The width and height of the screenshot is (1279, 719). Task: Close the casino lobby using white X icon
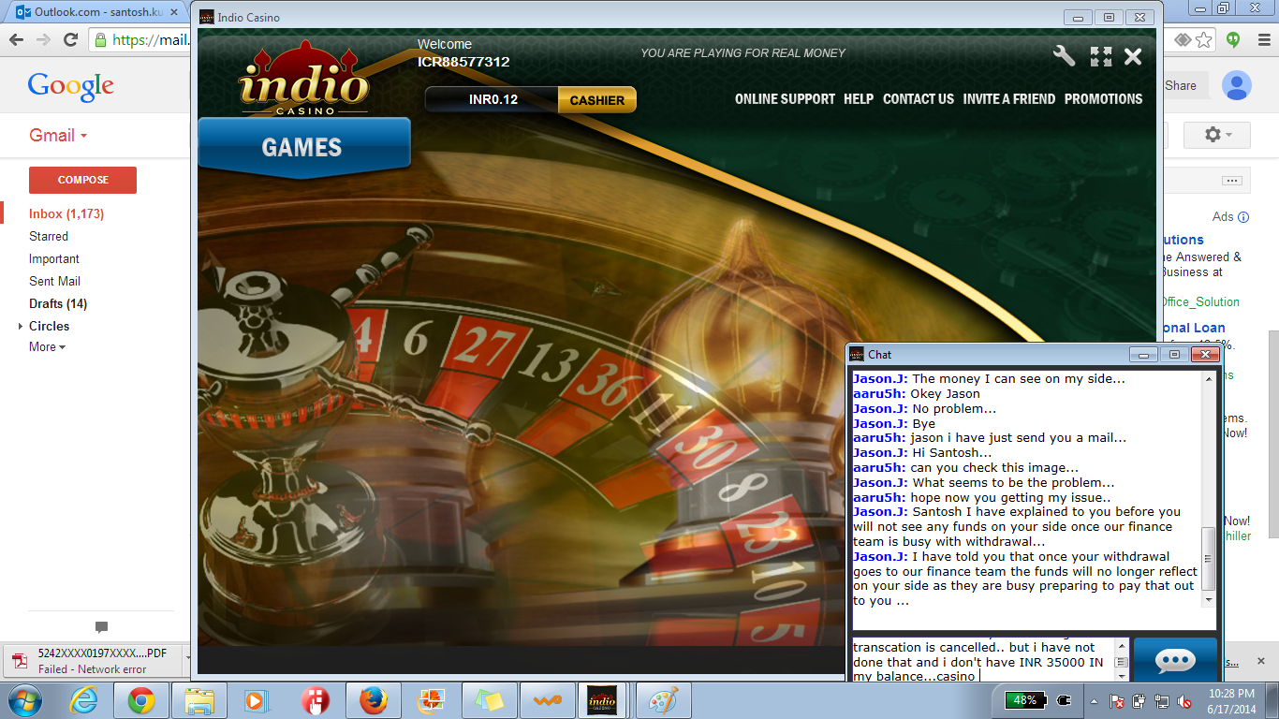(1133, 57)
